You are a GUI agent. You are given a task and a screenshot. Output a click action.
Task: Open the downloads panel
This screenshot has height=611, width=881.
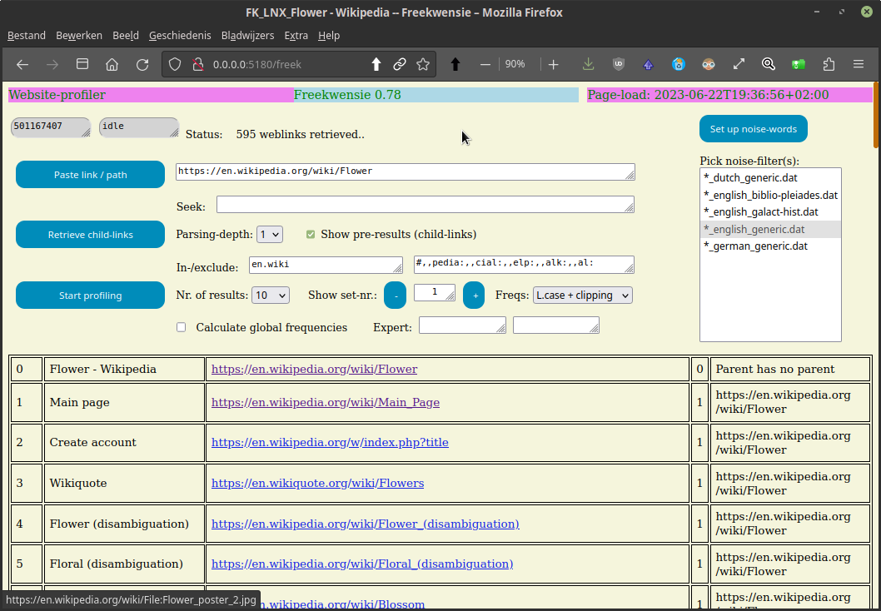588,65
